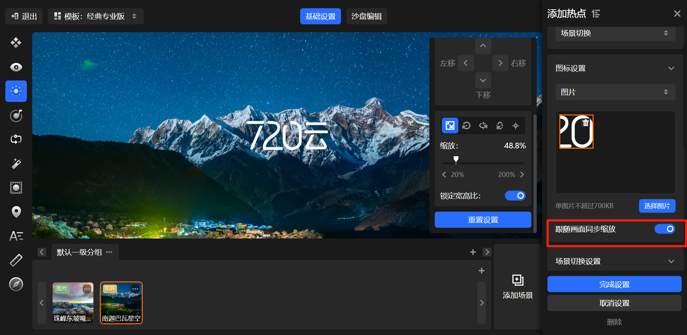
Task: Select the 珠峰东坡 scene thumbnail
Action: tap(73, 302)
